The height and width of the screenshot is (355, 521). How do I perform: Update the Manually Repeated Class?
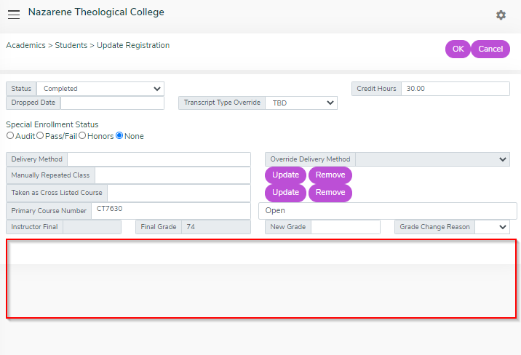[285, 175]
